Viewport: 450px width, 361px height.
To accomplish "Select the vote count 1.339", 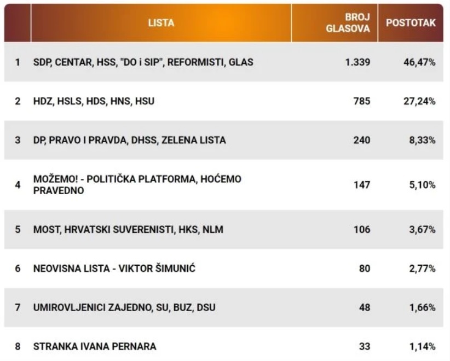I will 357,62.
